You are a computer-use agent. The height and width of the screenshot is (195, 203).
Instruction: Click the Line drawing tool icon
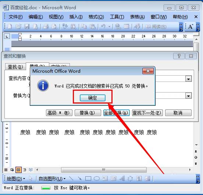point(71,178)
